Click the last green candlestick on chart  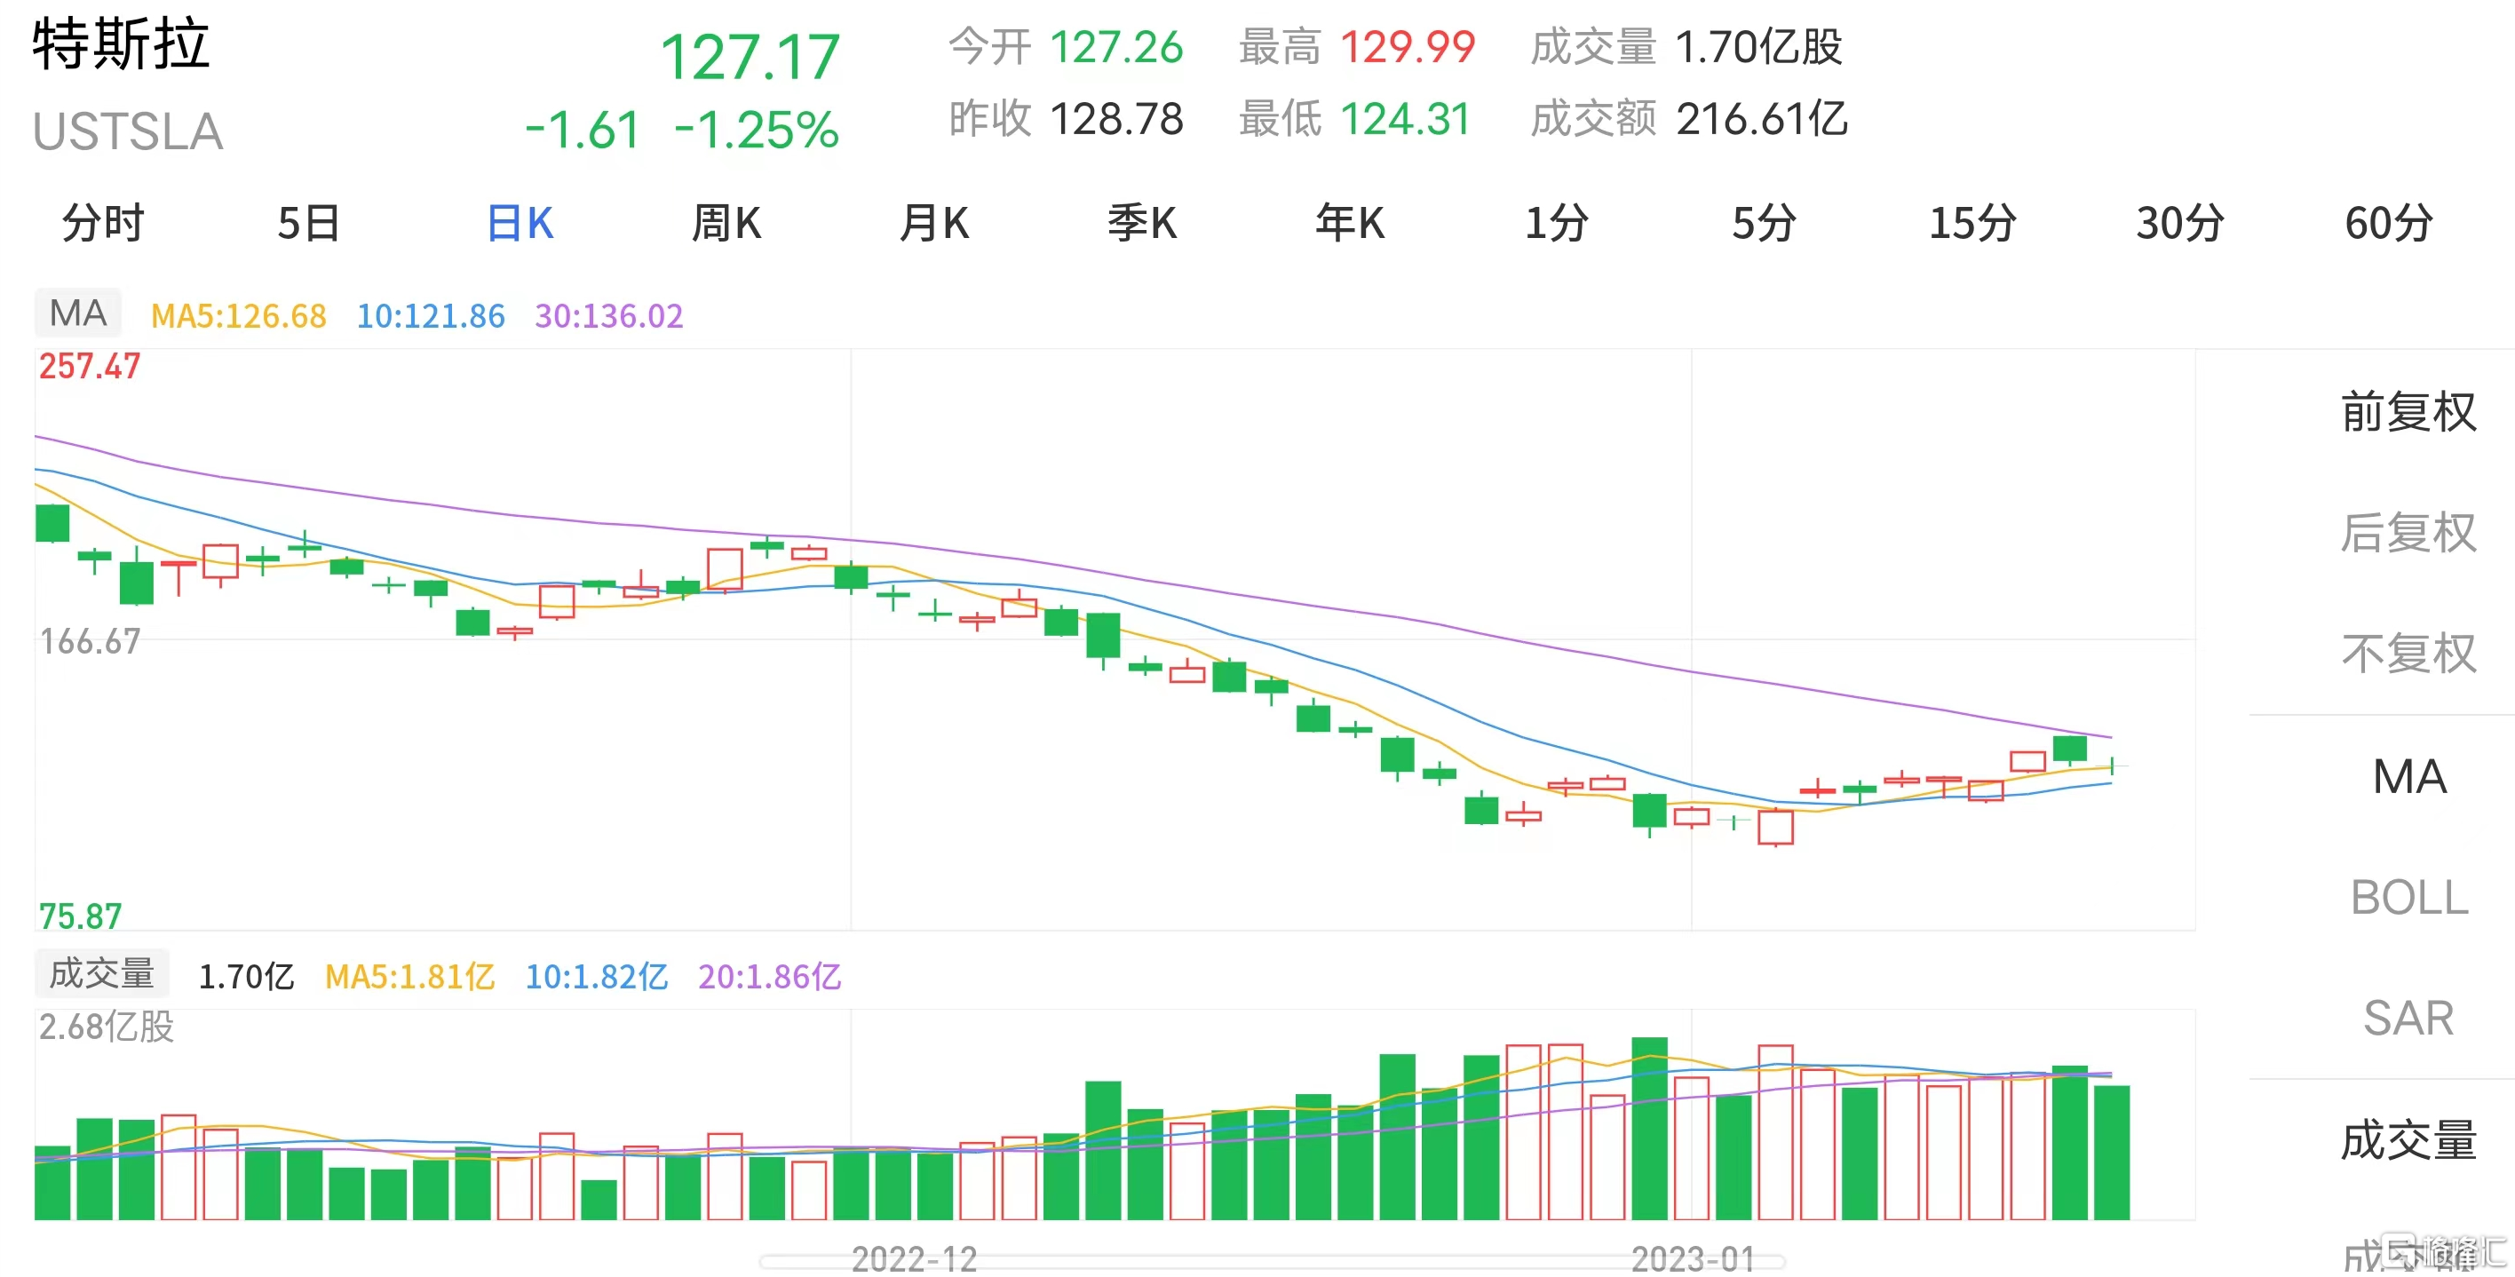click(2112, 765)
